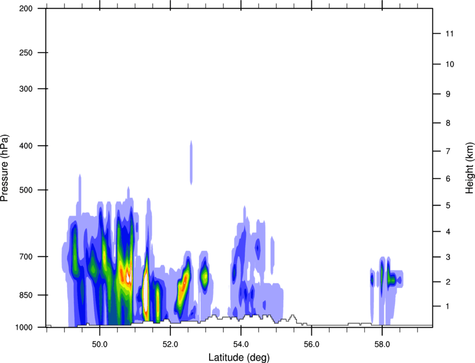Pick height tick label 2

(448, 282)
